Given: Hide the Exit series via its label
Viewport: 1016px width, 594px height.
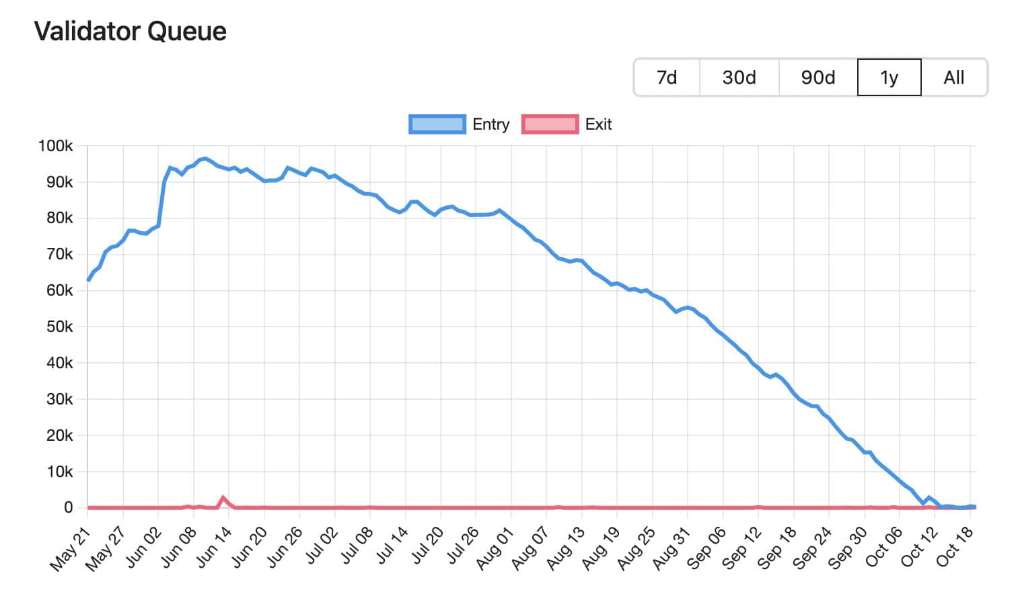Looking at the screenshot, I should 598,124.
